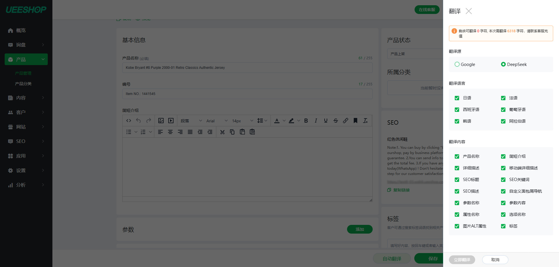Select Google as translation source
The image size is (559, 267).
click(x=457, y=64)
